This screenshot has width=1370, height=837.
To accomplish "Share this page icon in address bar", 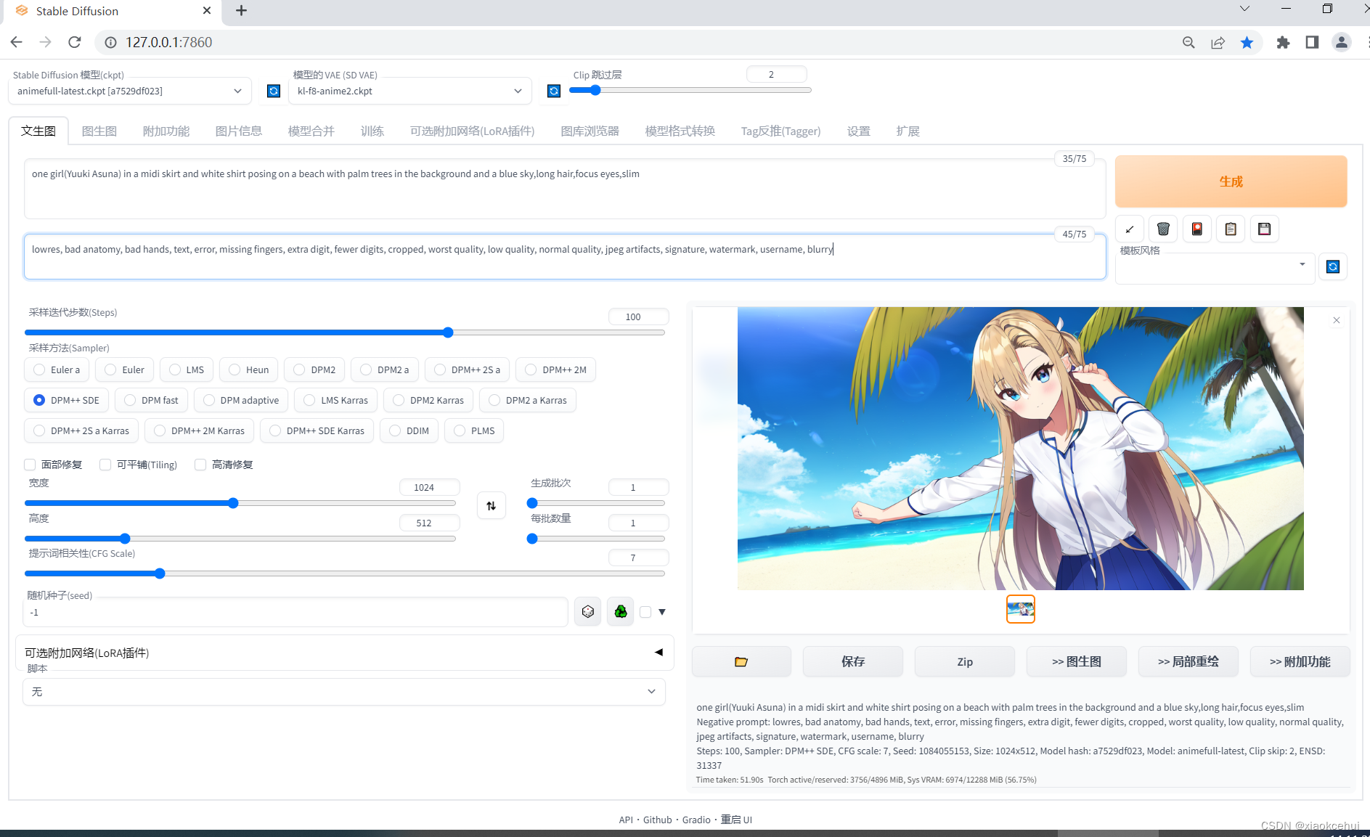I will pos(1218,42).
